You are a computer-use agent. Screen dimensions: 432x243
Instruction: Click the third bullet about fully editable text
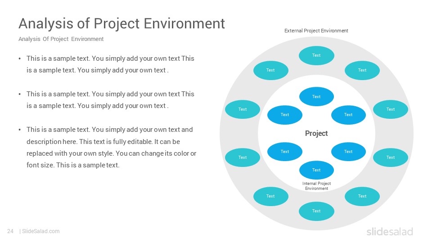pyautogui.click(x=111, y=148)
